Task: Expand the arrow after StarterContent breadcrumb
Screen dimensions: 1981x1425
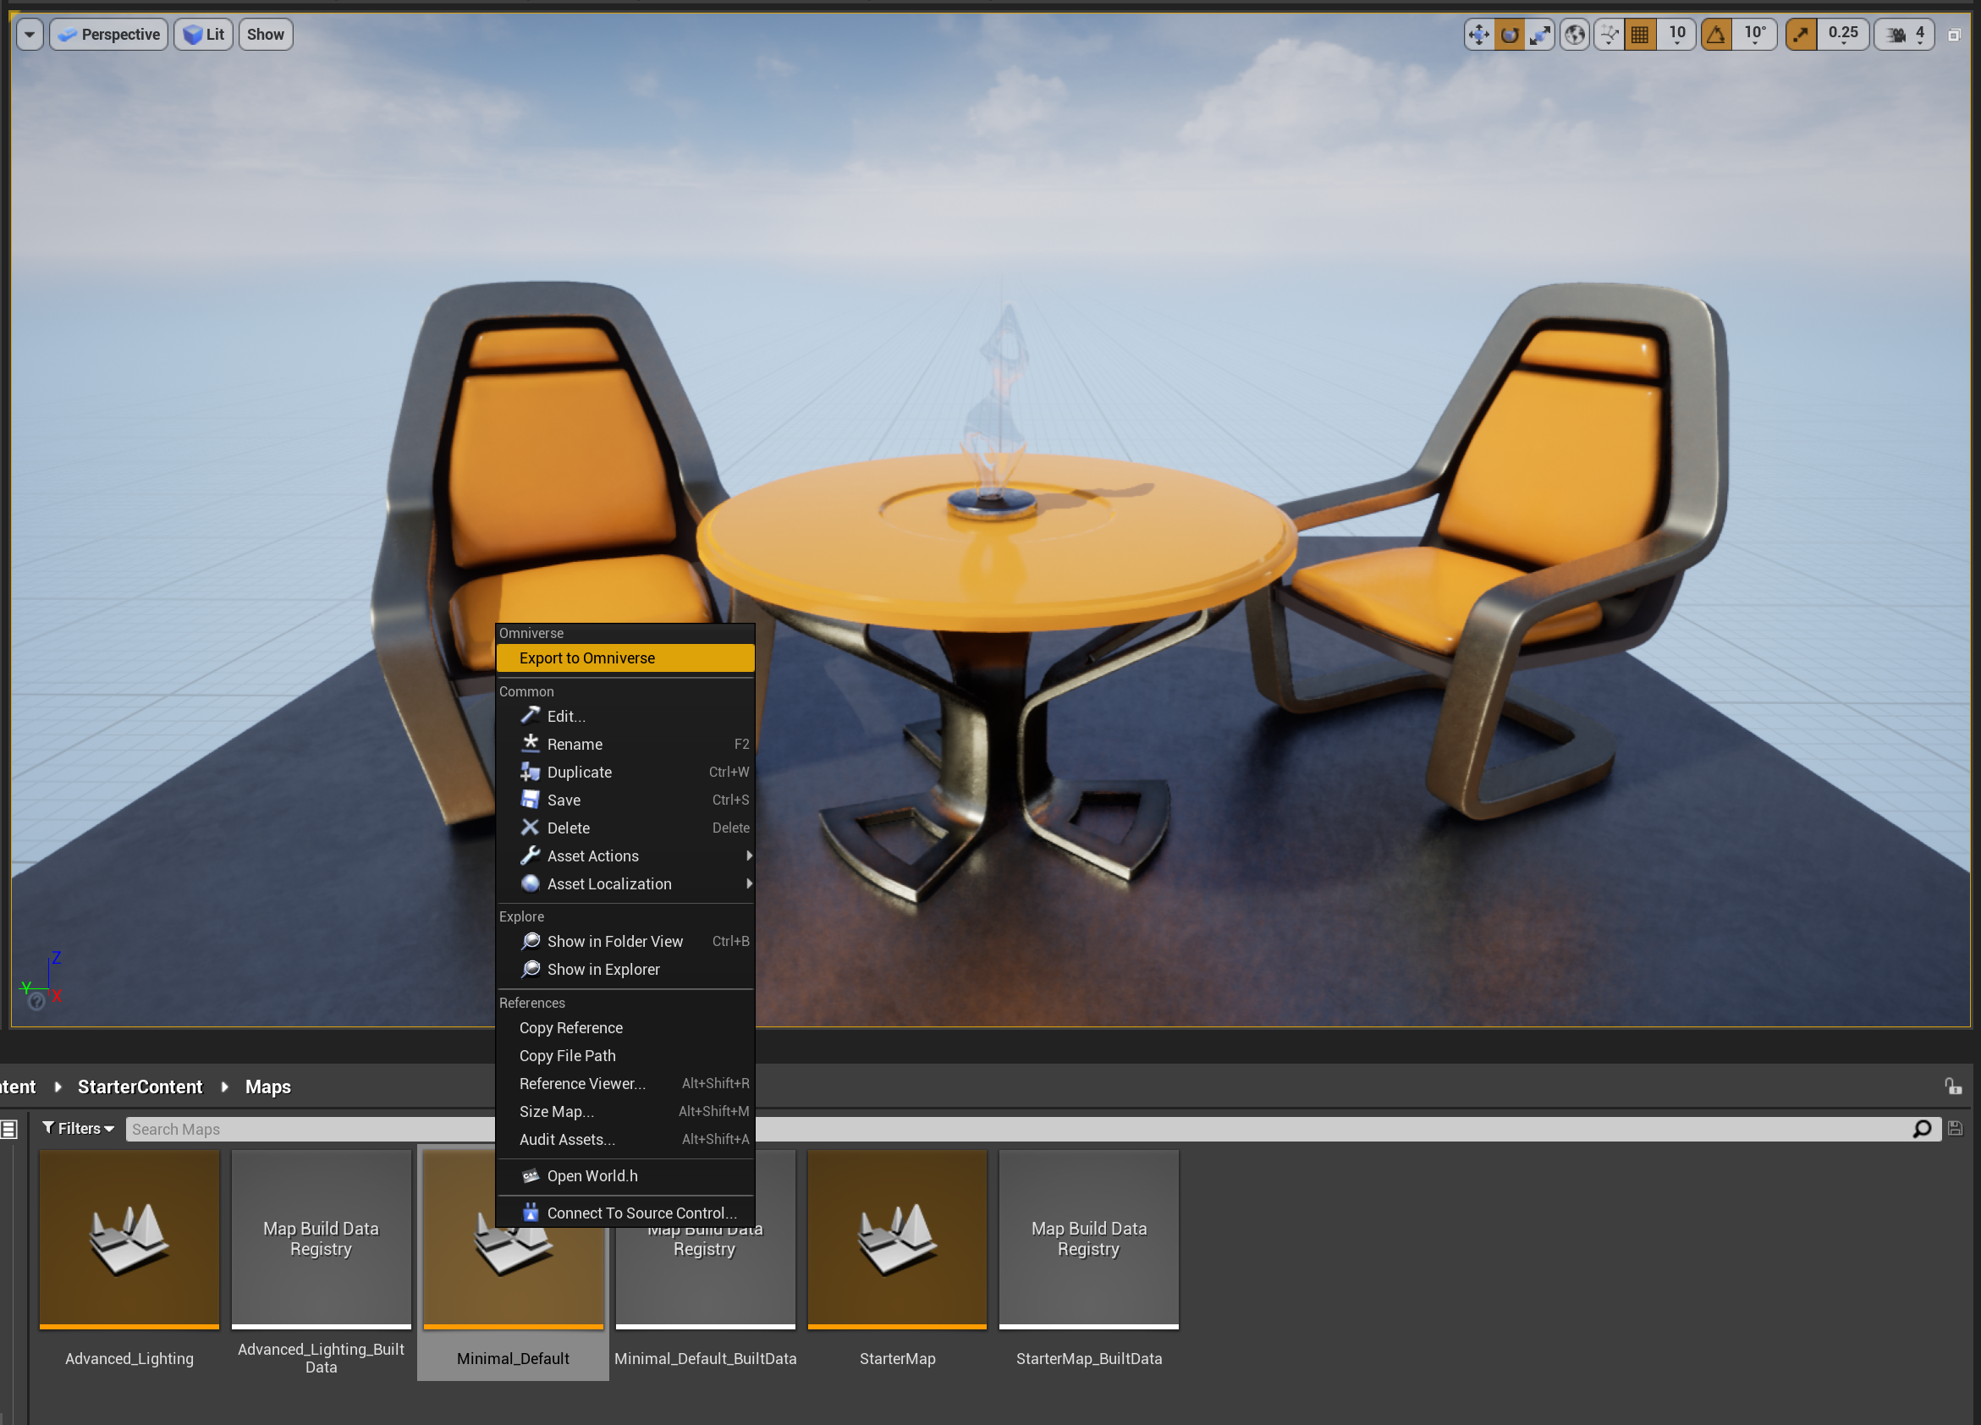Action: point(224,1087)
